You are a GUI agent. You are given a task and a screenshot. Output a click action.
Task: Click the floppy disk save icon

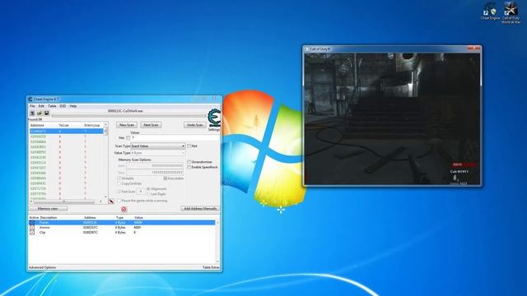click(x=46, y=113)
